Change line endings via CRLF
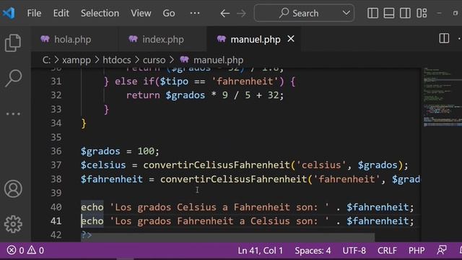This screenshot has width=462, height=260. click(x=387, y=251)
